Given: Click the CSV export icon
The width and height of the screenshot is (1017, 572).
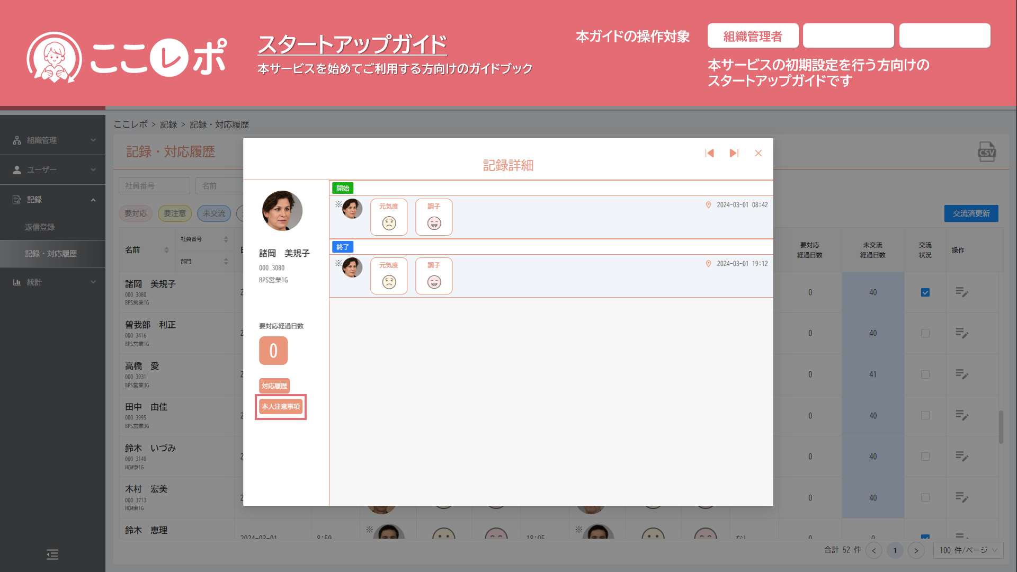Looking at the screenshot, I should (986, 152).
